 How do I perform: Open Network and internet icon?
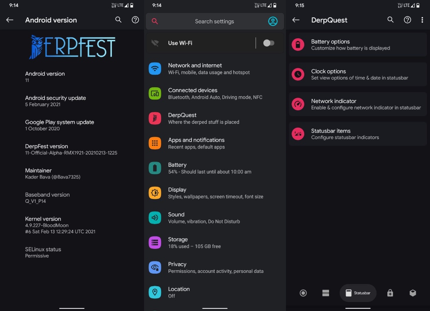tap(155, 69)
